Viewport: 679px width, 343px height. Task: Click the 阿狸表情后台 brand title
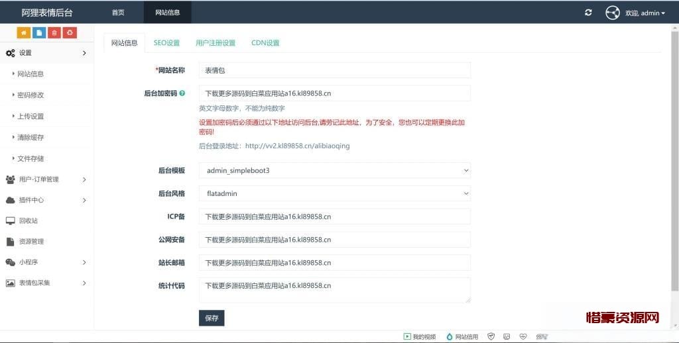[x=47, y=13]
